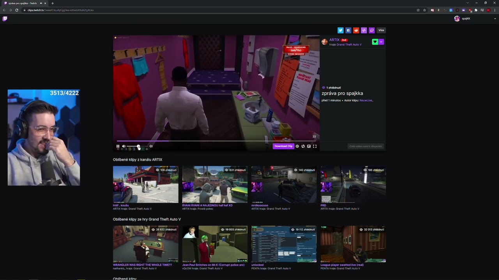Open the ARTIX channel link

[x=334, y=40]
